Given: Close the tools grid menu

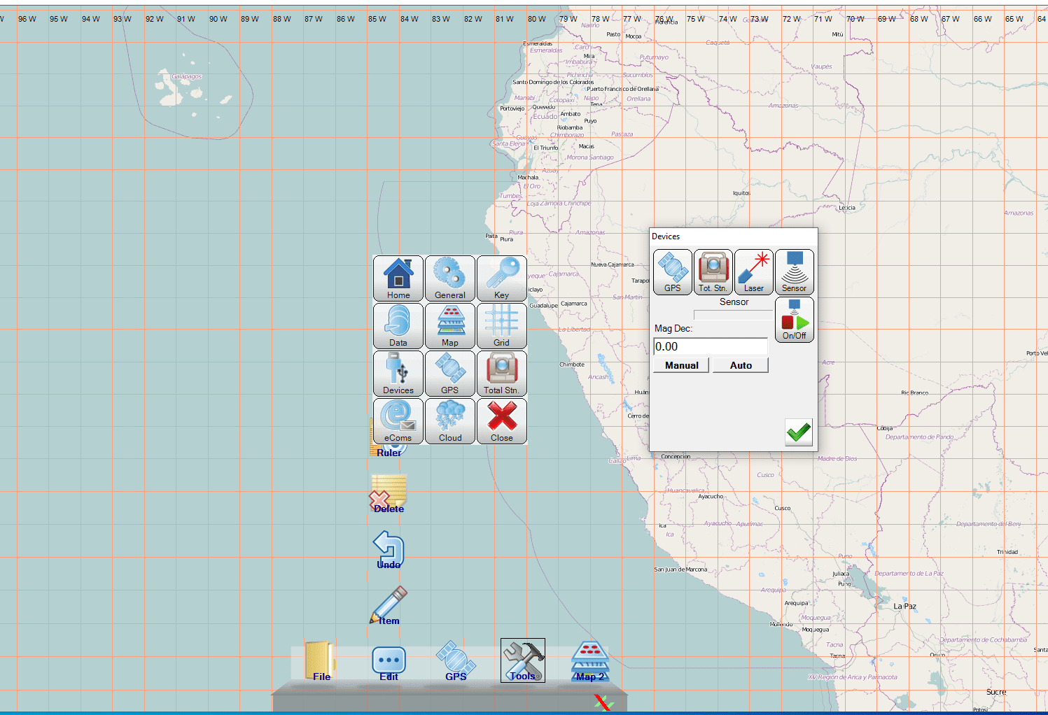Looking at the screenshot, I should [501, 420].
